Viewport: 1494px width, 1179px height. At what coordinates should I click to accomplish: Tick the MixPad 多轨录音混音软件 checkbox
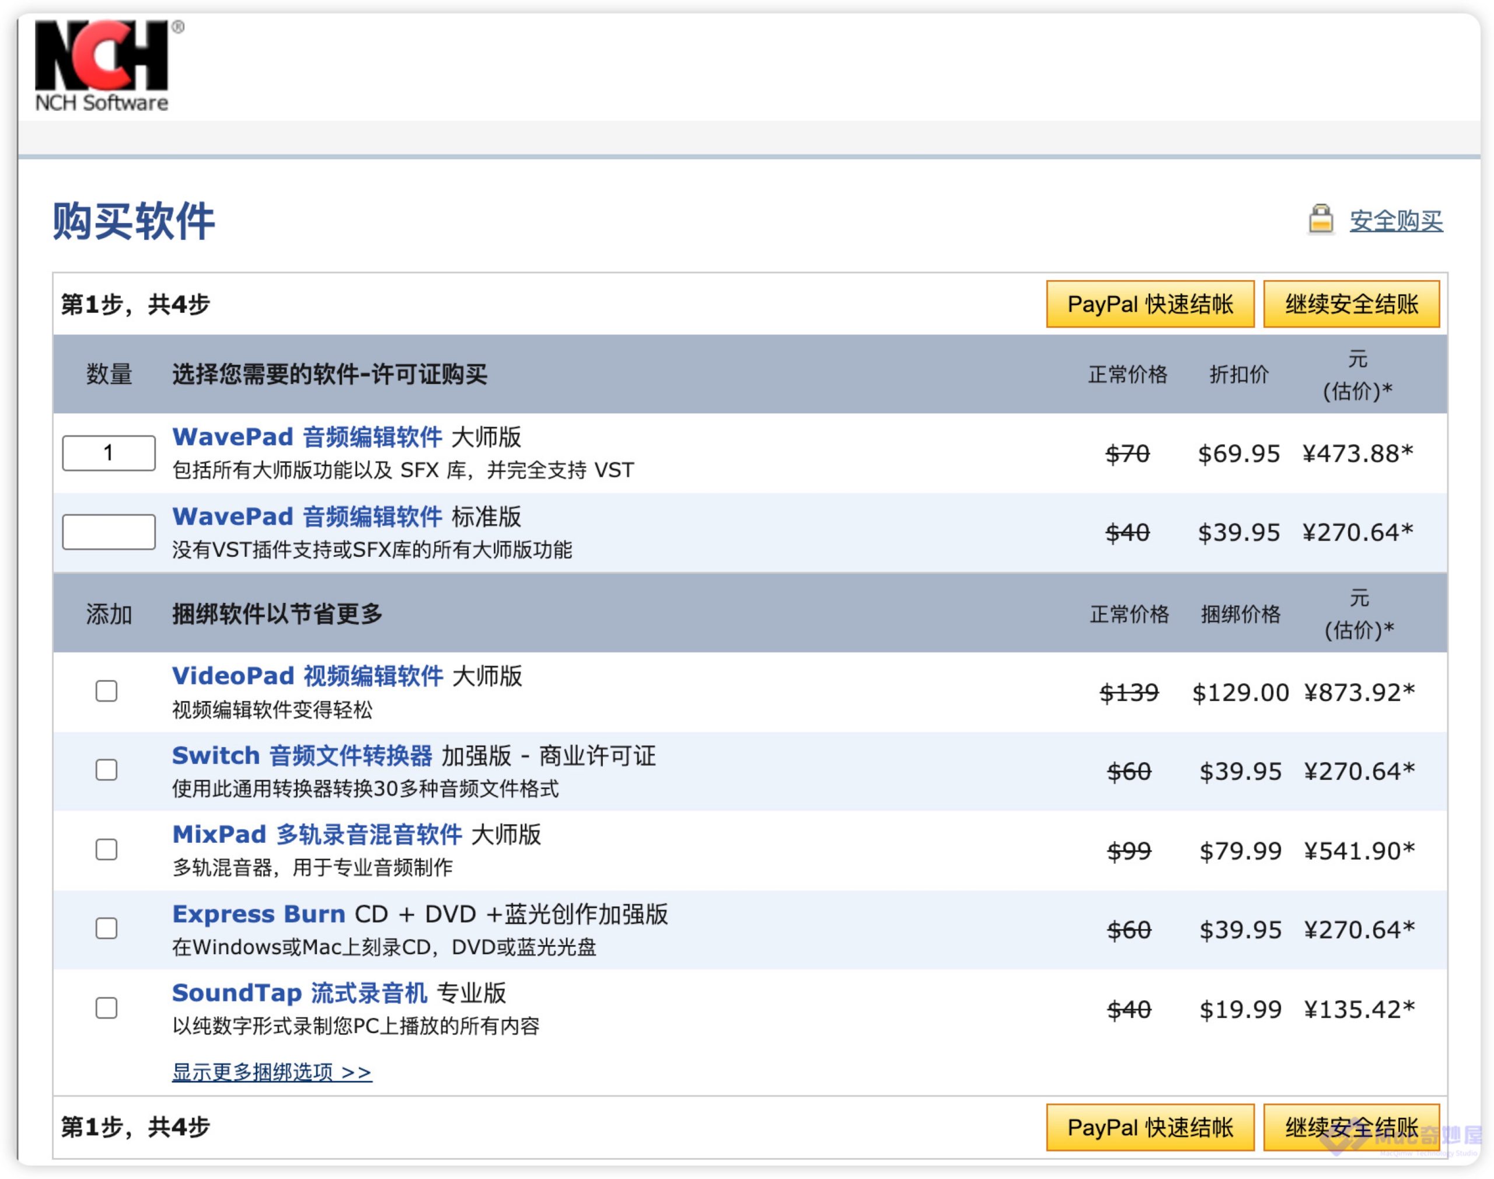[106, 849]
